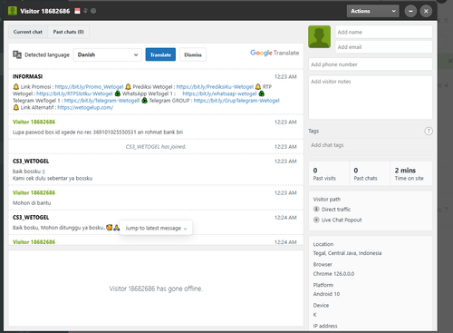Screen dimensions: 453x333
Task: Click the Direct traffic info icon
Action: click(316, 209)
